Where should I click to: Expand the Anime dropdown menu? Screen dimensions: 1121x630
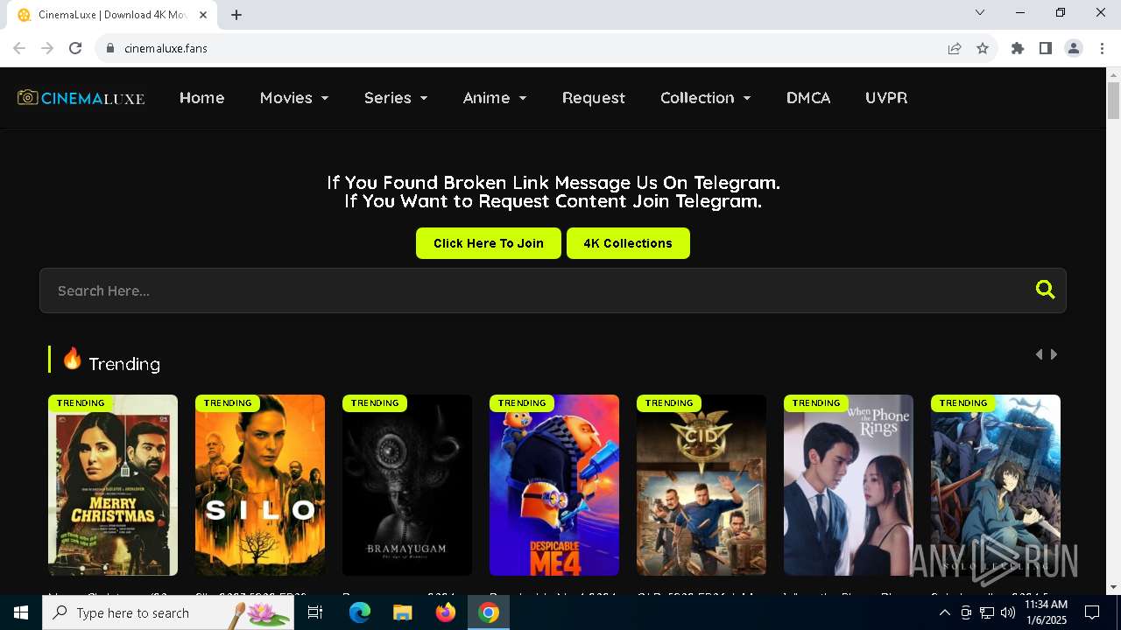(495, 98)
